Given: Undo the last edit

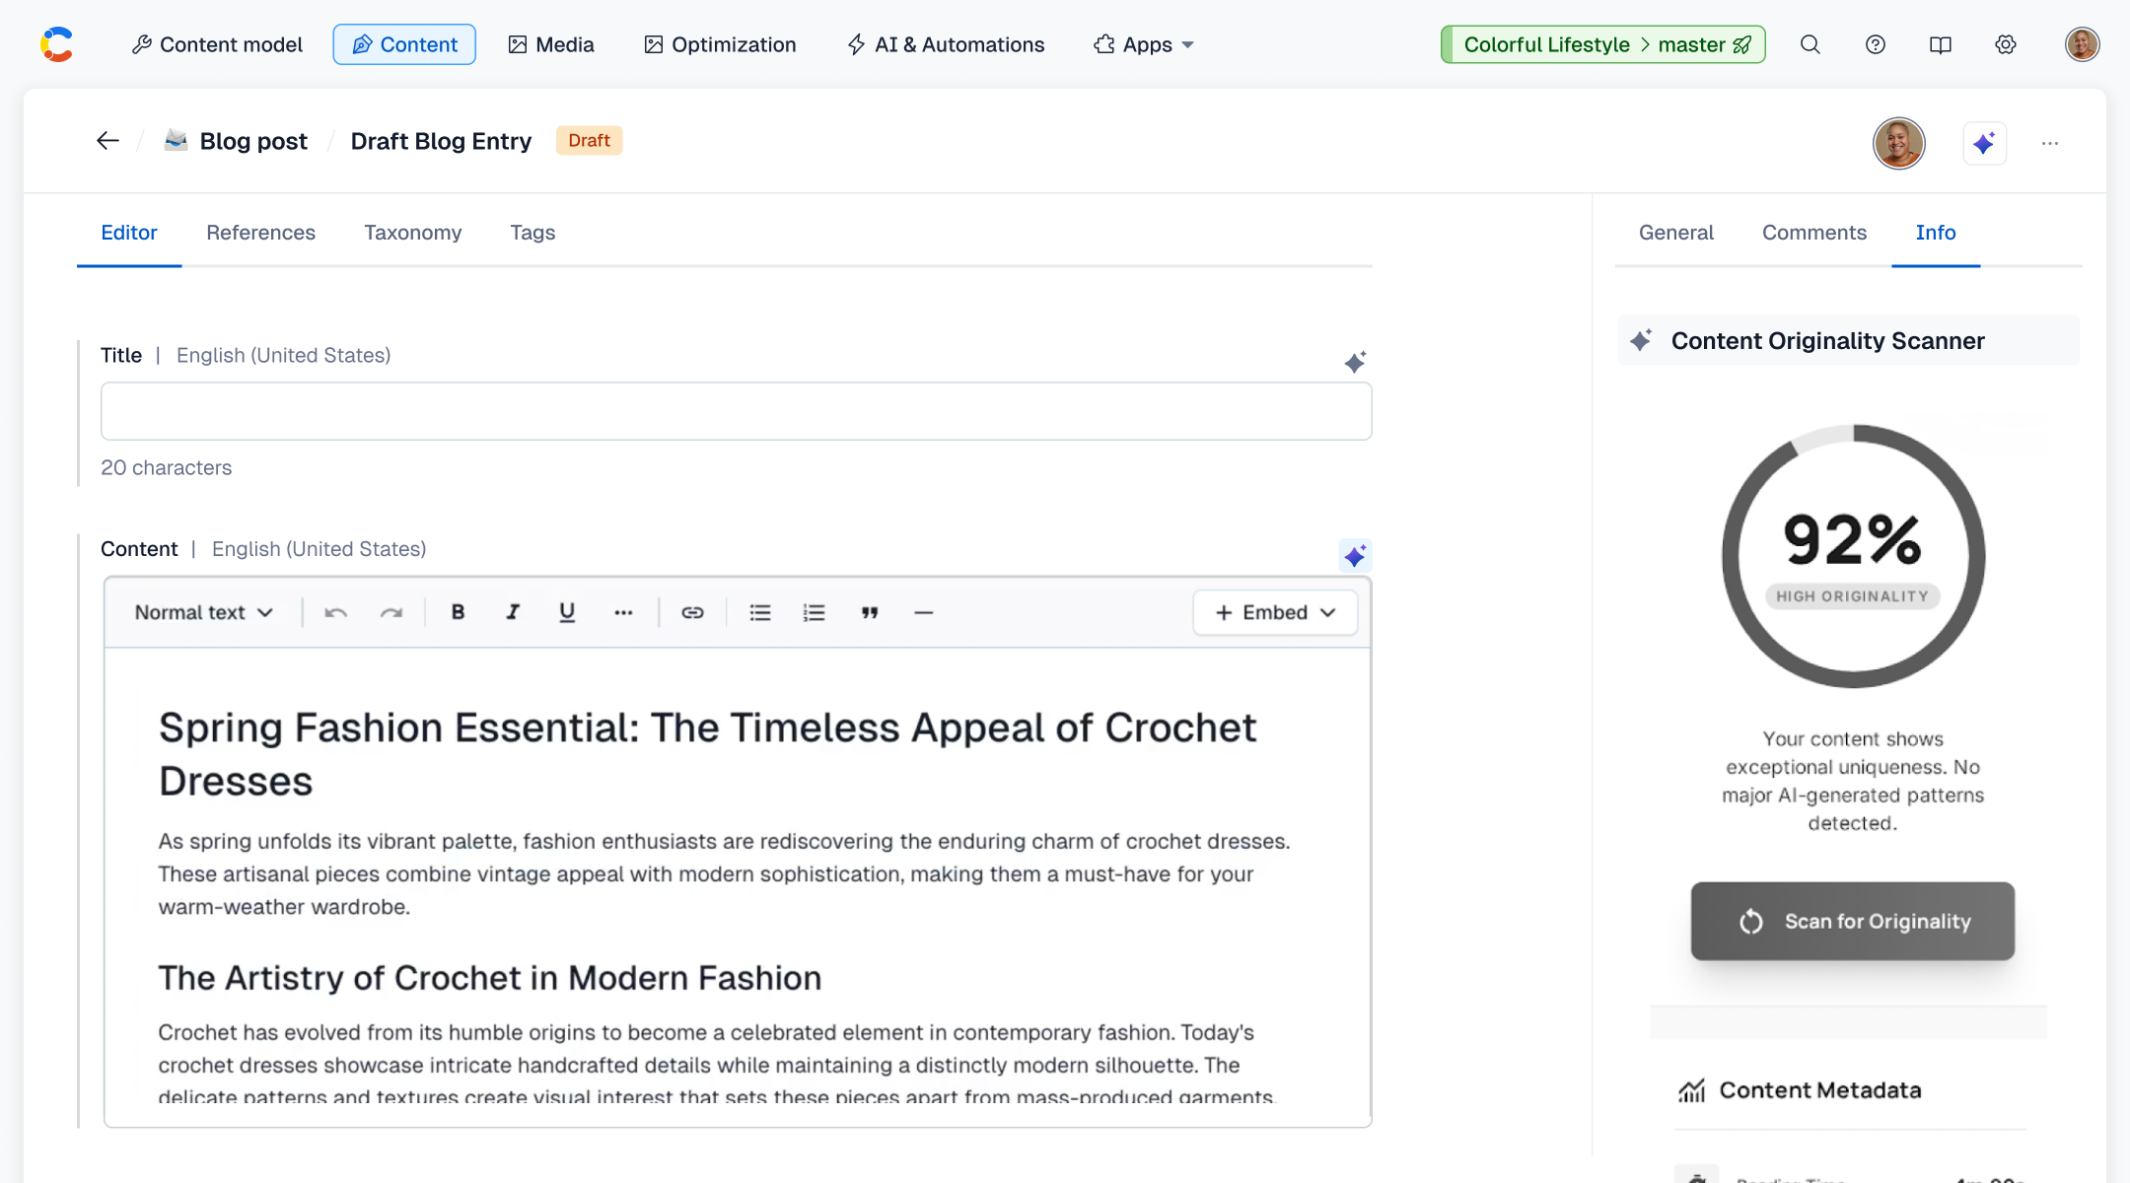Looking at the screenshot, I should click(x=335, y=612).
